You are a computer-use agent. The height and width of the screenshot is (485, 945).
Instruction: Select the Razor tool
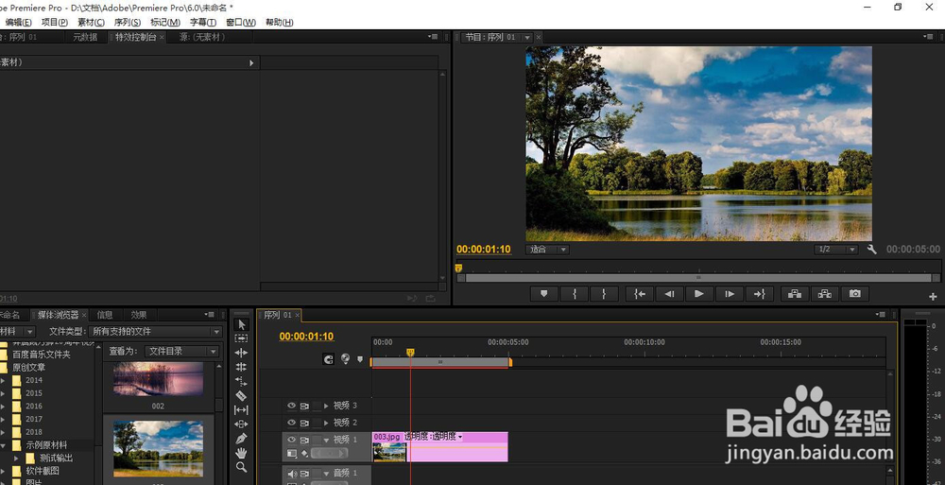point(241,396)
